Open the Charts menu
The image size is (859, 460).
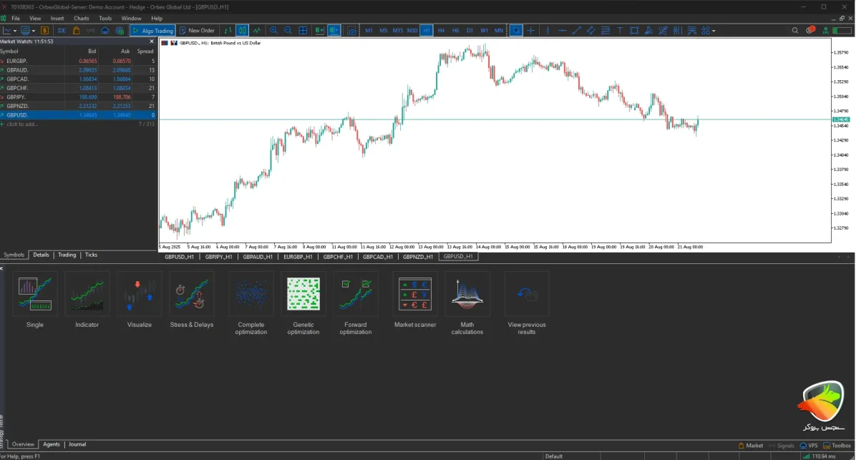point(82,18)
